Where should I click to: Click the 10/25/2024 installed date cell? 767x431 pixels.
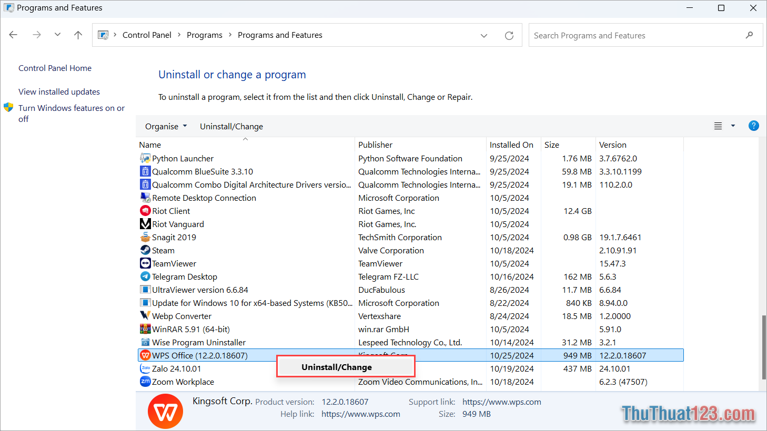512,355
